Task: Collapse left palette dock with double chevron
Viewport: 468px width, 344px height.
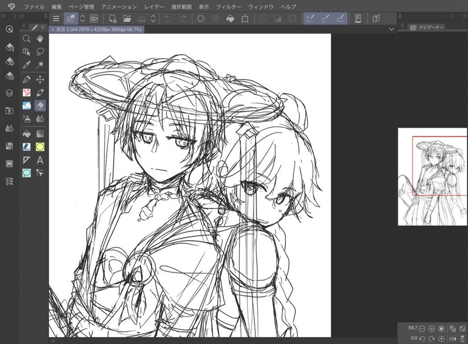Action: (4, 16)
